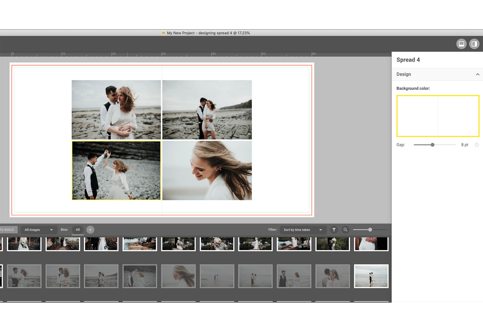Select left page of Background color preview
This screenshot has height=332, width=483.
pyautogui.click(x=417, y=116)
